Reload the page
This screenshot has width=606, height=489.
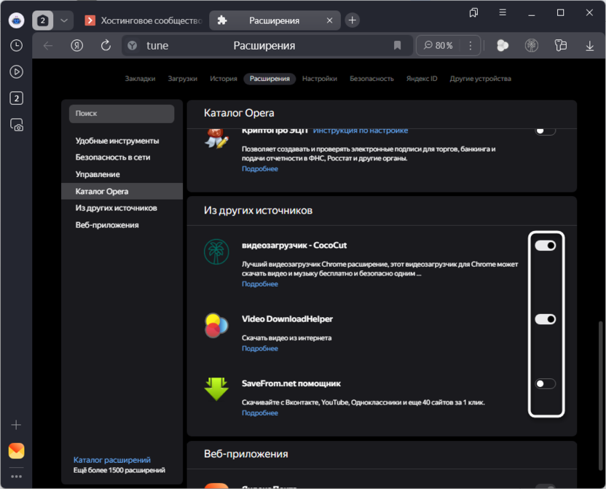click(x=106, y=46)
